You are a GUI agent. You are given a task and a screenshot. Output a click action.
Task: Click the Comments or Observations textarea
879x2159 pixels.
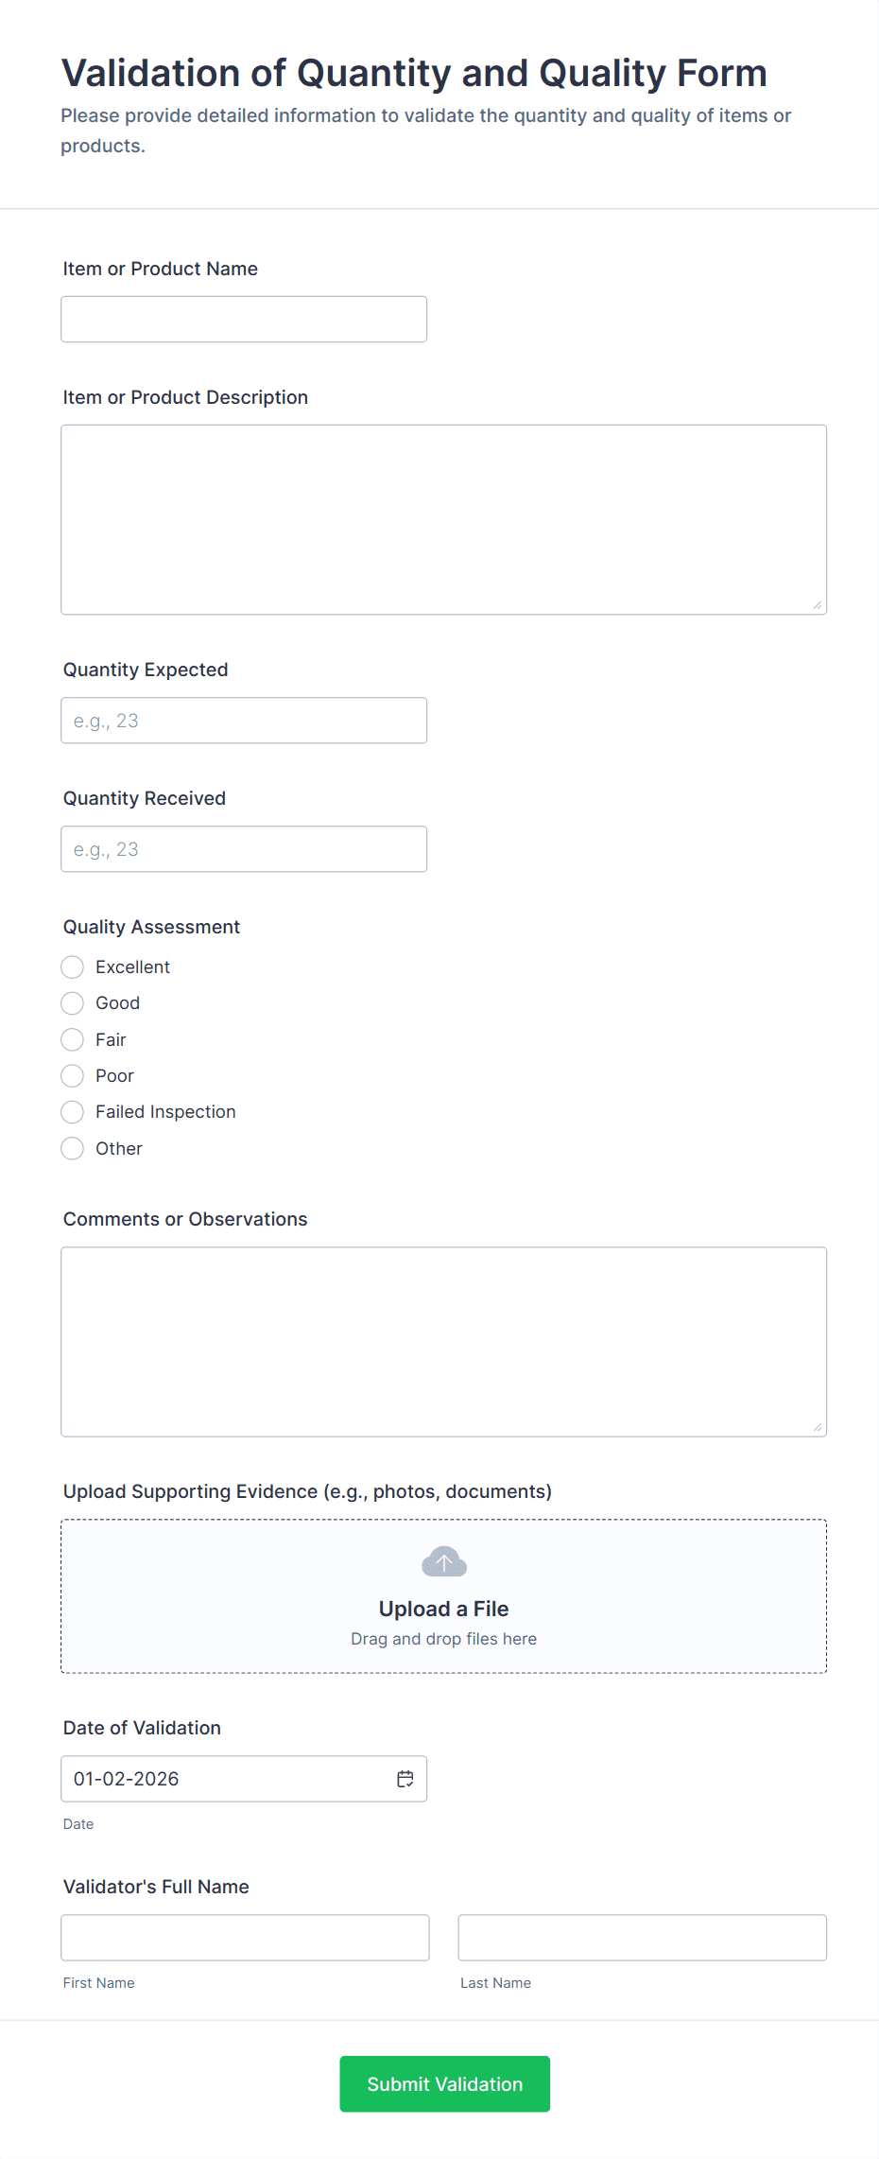pyautogui.click(x=443, y=1341)
